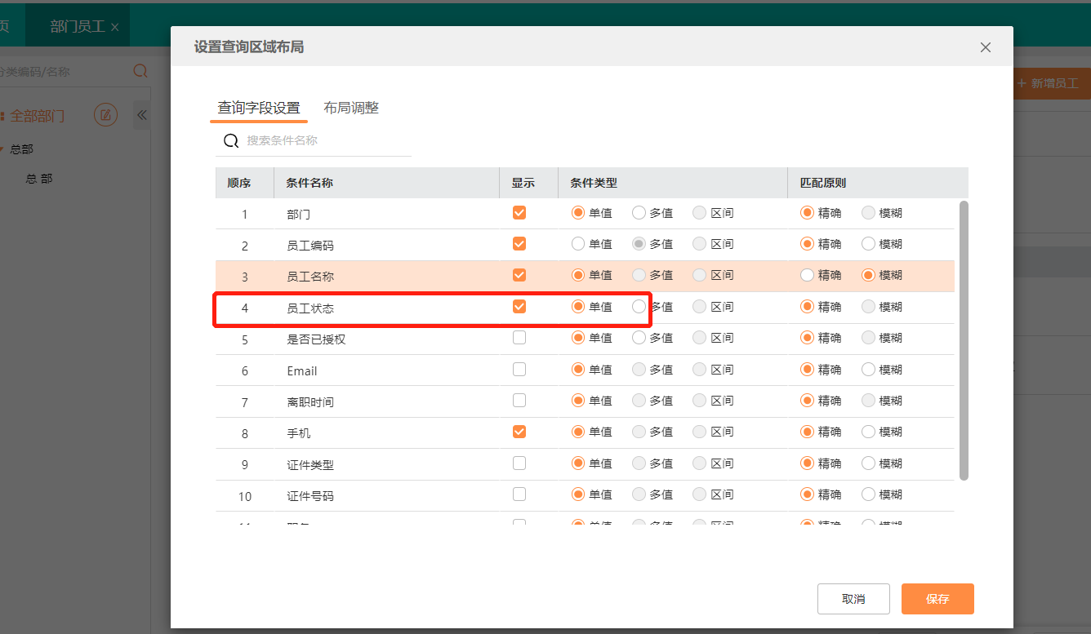The height and width of the screenshot is (634, 1091).
Task: Select the 查询字段设置 tab
Action: (258, 108)
